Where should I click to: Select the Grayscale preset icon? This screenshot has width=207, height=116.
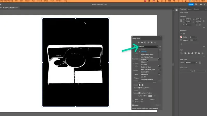tap(148, 43)
